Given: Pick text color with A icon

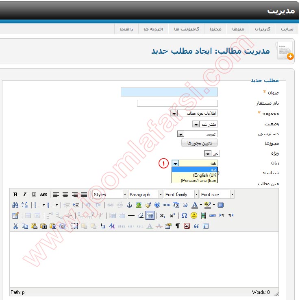Looking at the screenshot, I should click(x=195, y=205).
